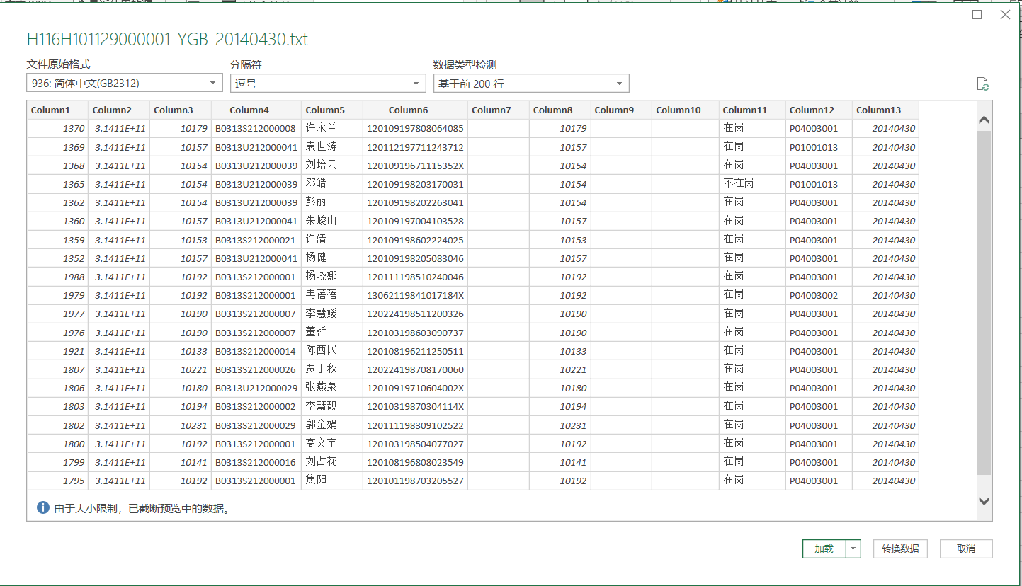
Task: Click the cell containing 彭丽
Action: pyautogui.click(x=332, y=202)
